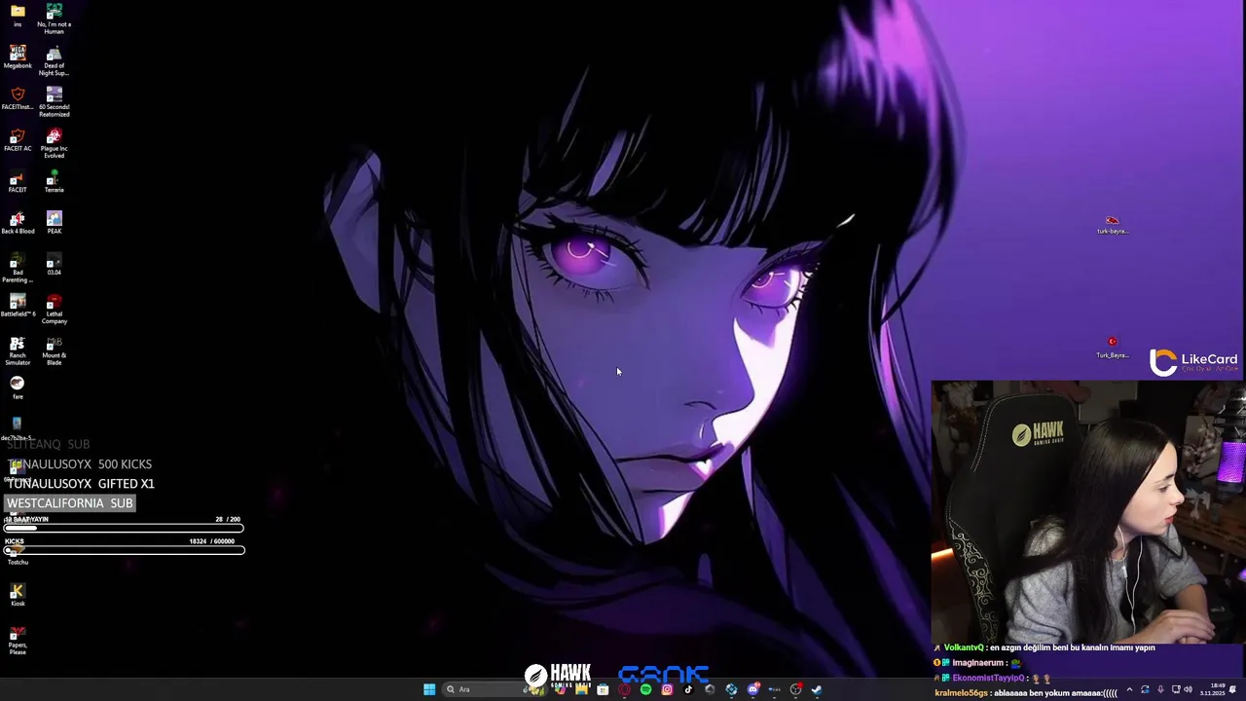Open FACEITInst... installer icon
Image resolution: width=1246 pixels, height=701 pixels.
(18, 97)
